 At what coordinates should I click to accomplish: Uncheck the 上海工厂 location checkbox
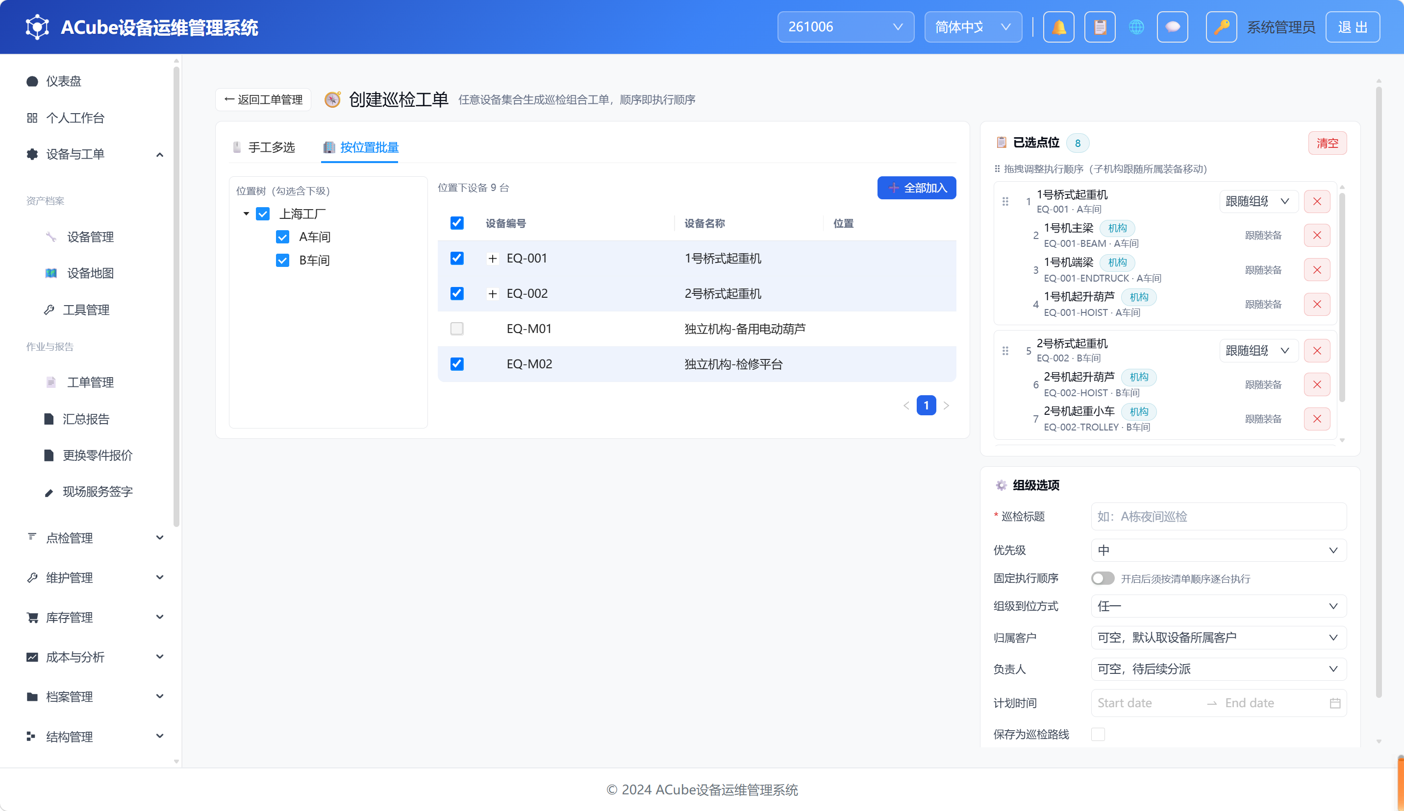[262, 214]
